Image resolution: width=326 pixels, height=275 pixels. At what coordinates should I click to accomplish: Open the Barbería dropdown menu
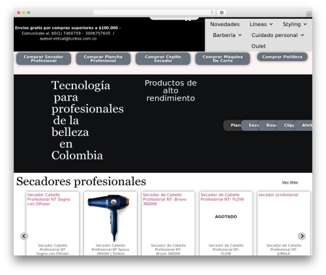227,35
